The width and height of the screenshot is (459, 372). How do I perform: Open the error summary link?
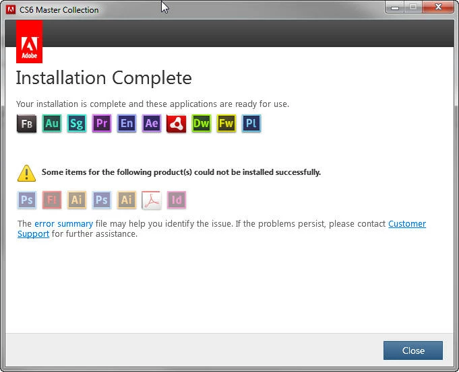(64, 224)
